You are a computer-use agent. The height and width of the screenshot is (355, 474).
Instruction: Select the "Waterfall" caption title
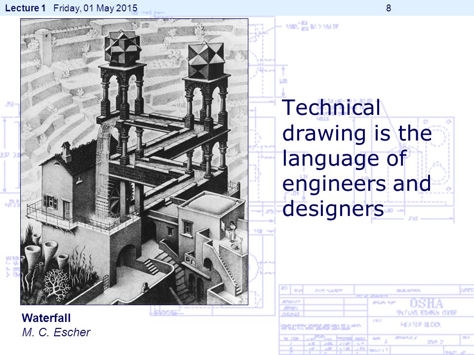click(x=46, y=318)
